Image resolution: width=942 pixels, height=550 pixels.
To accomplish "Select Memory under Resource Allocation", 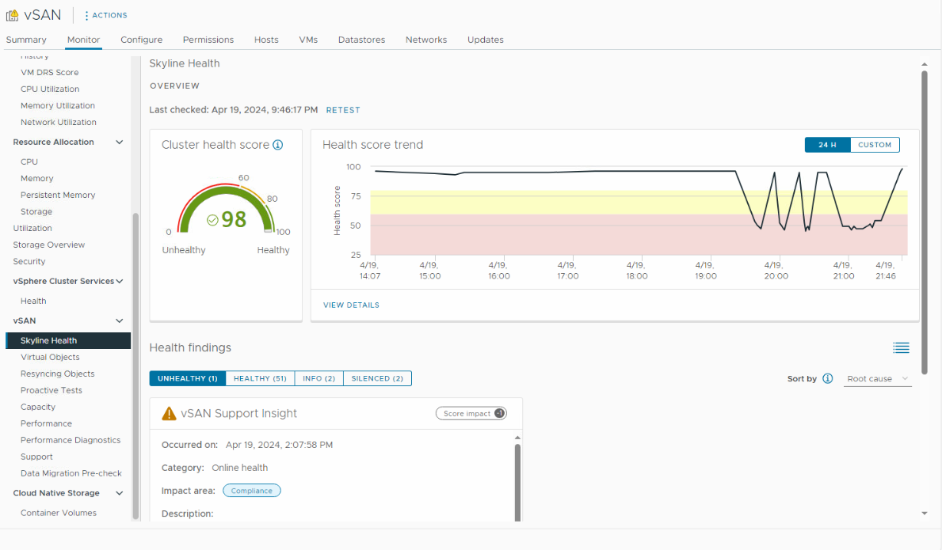I will (36, 179).
